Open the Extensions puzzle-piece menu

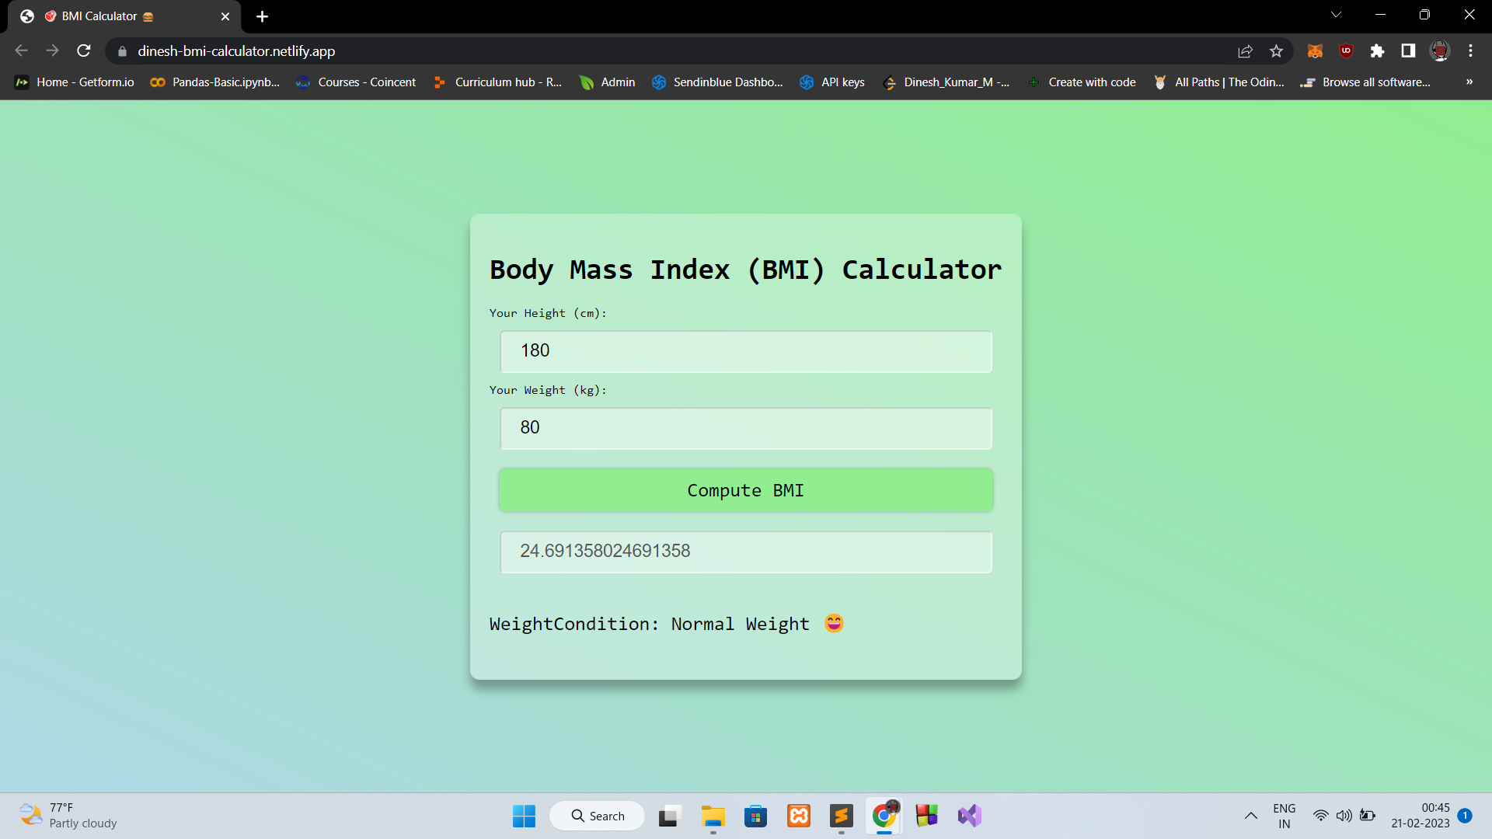[x=1378, y=50]
